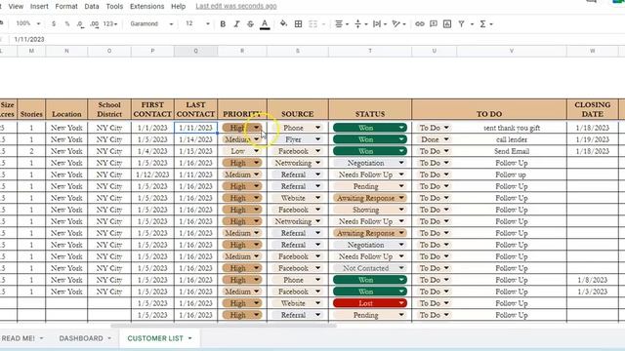Open the font size 12 dropdown
This screenshot has width=625, height=351.
tap(197, 23)
